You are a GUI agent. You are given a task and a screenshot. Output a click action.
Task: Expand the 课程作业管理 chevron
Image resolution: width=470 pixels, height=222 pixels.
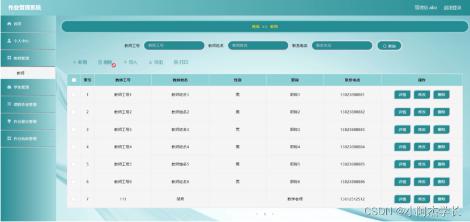coord(50,104)
